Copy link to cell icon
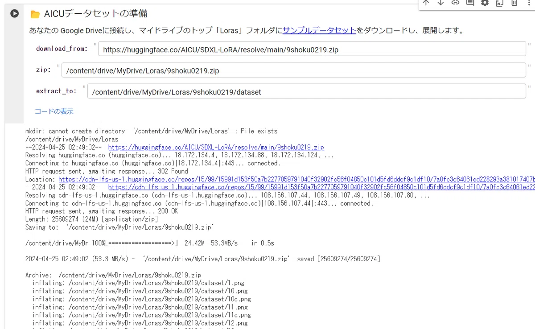 click(455, 3)
